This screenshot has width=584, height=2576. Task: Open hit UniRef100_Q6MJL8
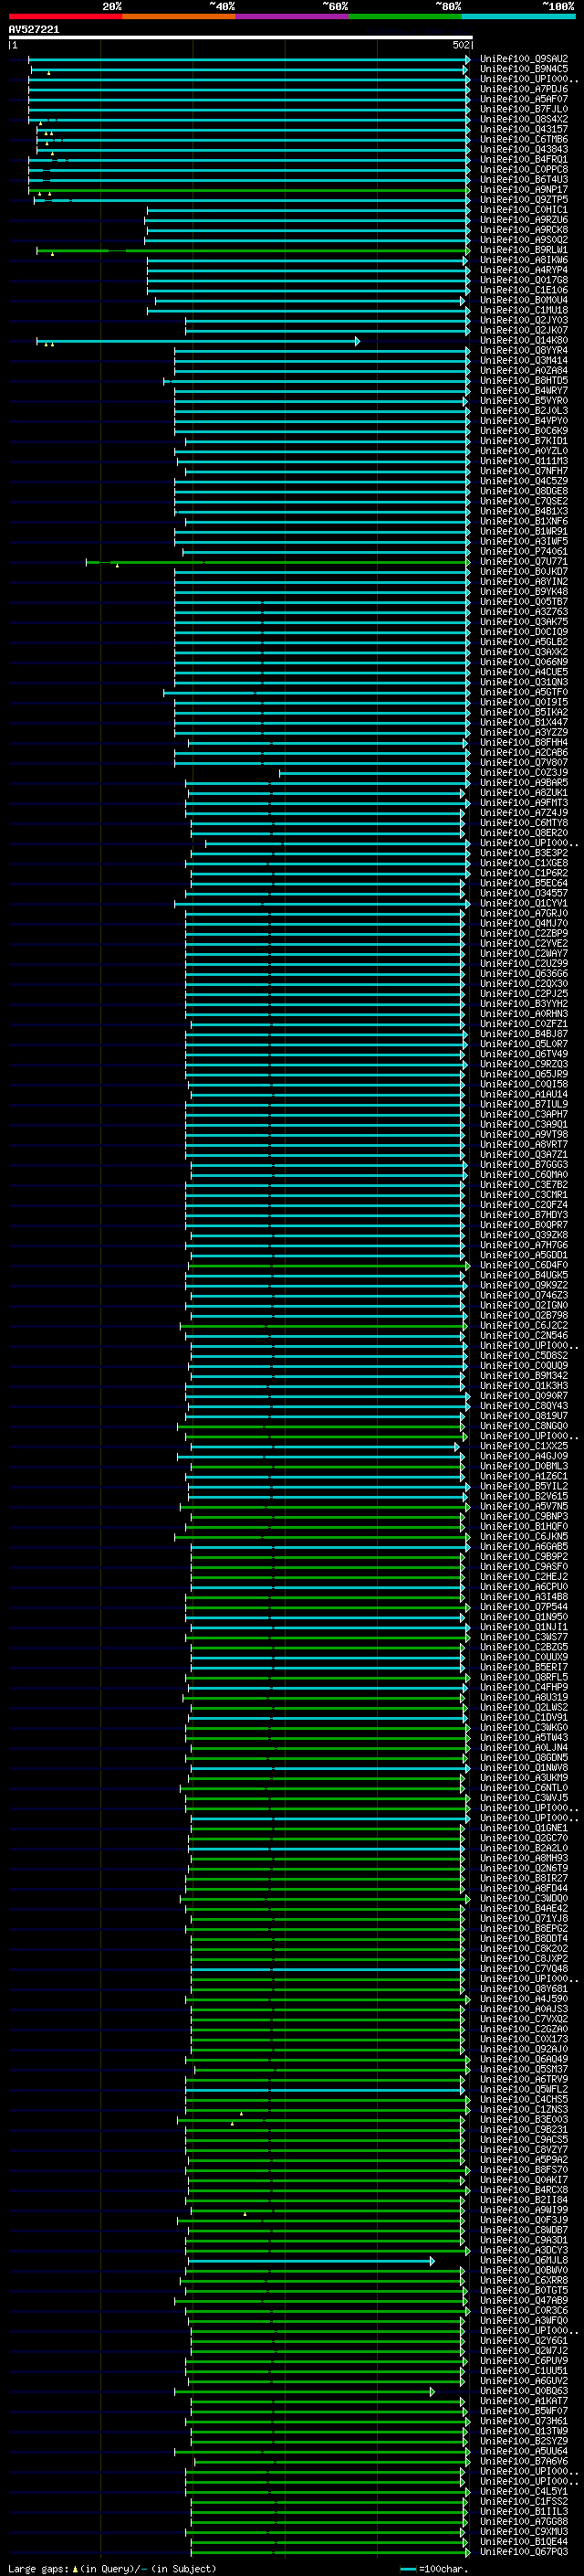click(x=524, y=2260)
